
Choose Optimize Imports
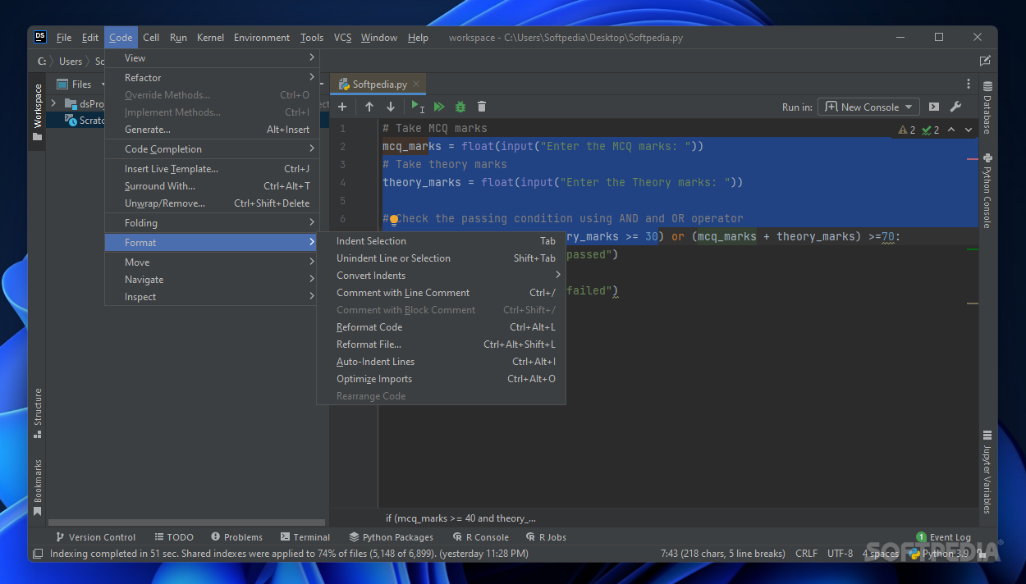pyautogui.click(x=441, y=378)
